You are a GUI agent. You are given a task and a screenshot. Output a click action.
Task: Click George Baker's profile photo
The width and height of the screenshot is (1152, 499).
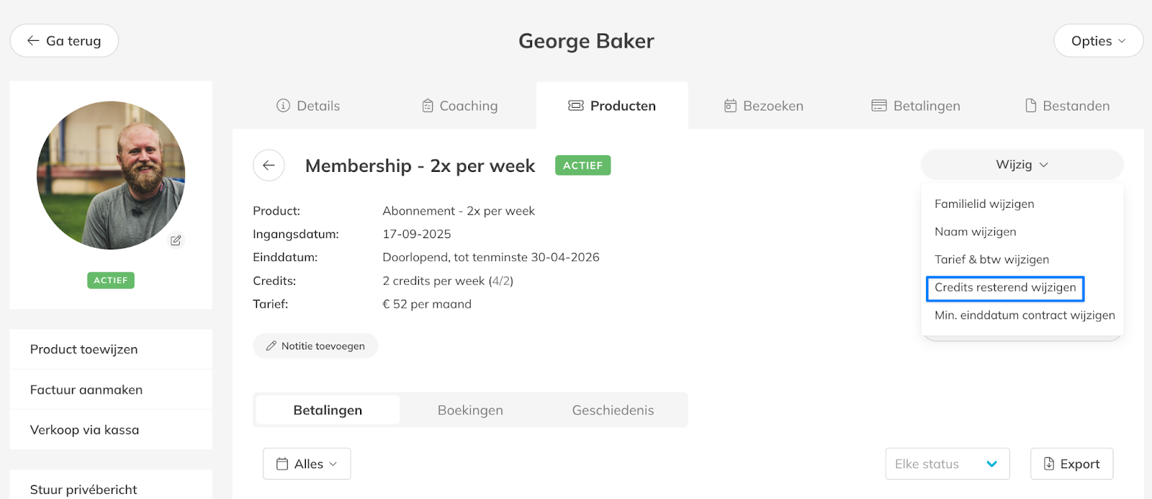(111, 175)
